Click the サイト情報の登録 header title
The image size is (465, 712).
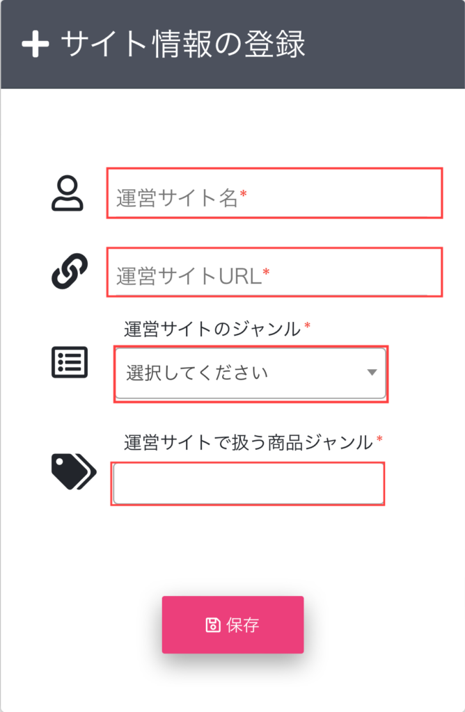point(182,44)
